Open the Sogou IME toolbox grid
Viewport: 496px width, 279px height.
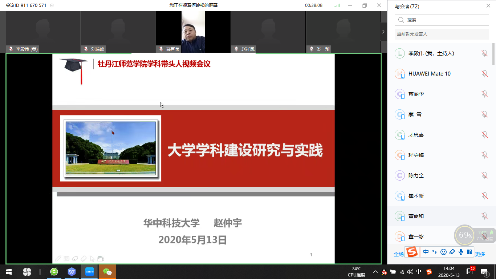tap(469, 252)
